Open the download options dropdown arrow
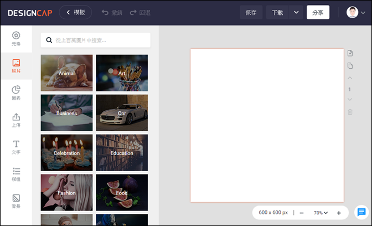This screenshot has width=372, height=226. point(296,12)
